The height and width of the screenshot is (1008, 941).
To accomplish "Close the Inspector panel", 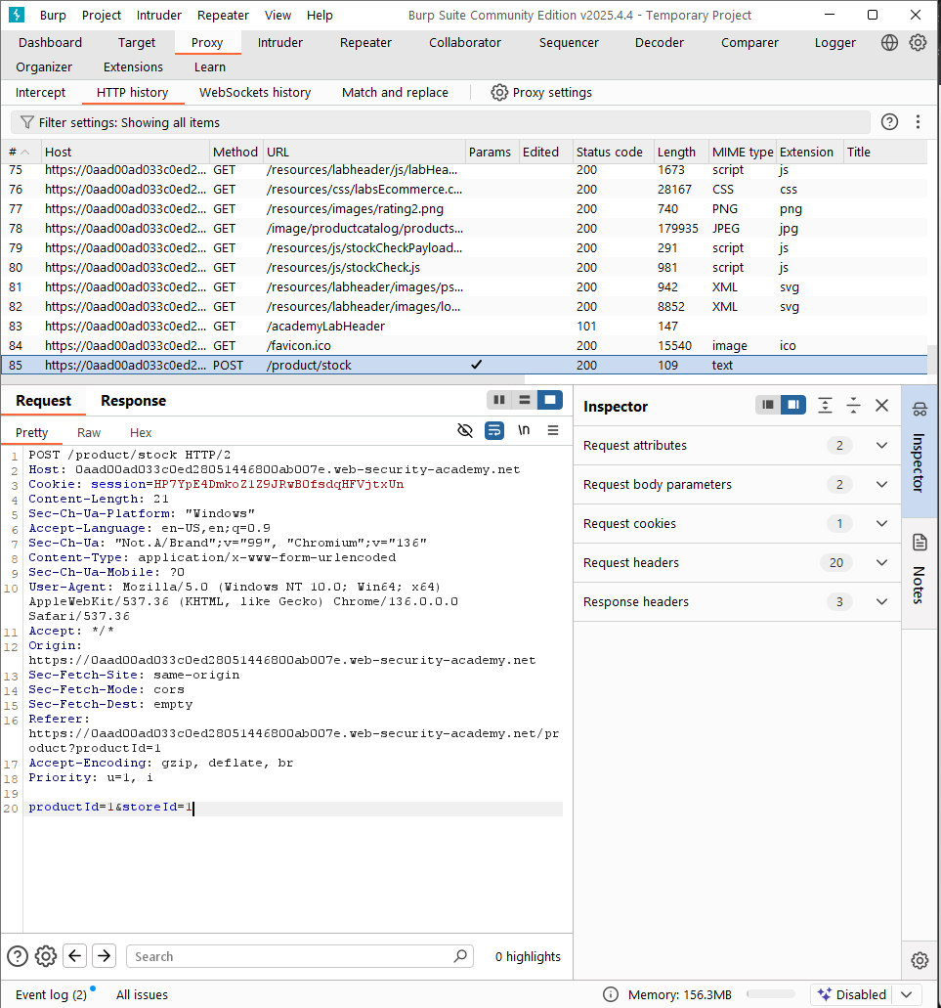I will [x=882, y=405].
